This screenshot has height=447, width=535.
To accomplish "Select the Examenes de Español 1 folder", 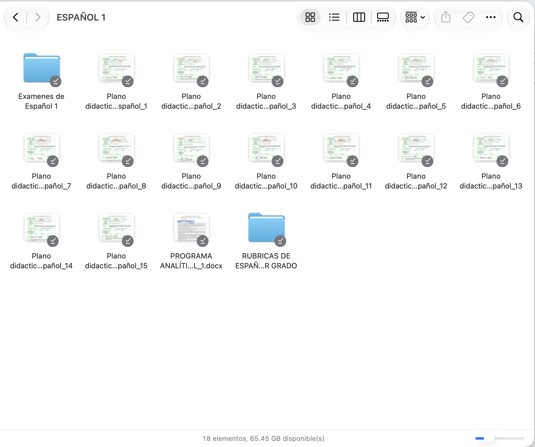I will tap(41, 68).
